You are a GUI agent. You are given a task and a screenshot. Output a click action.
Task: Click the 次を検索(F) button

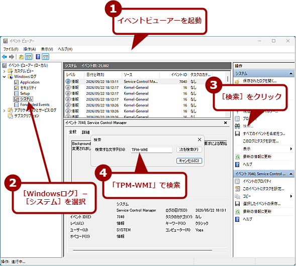tap(189, 150)
